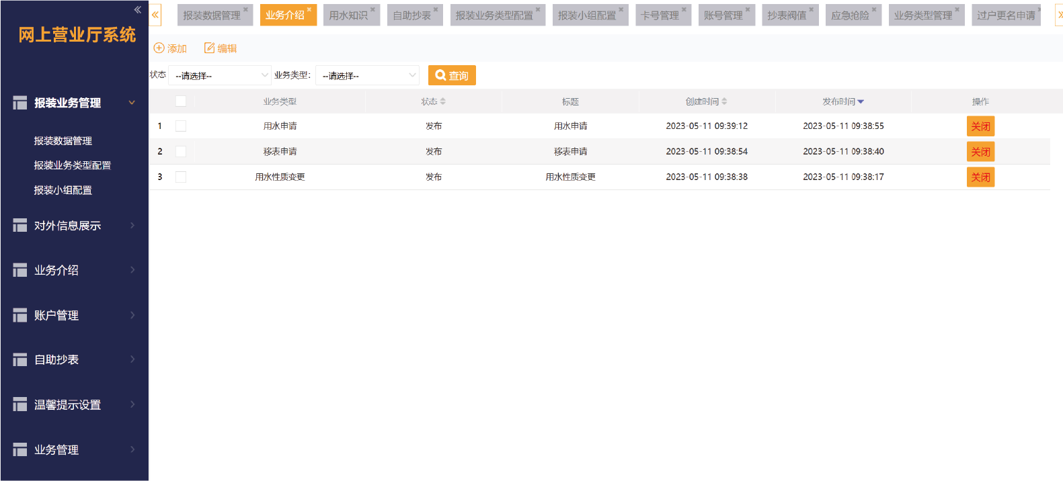This screenshot has width=1063, height=481.
Task: Close the 业务介绍 tab with x icon
Action: pyautogui.click(x=309, y=9)
